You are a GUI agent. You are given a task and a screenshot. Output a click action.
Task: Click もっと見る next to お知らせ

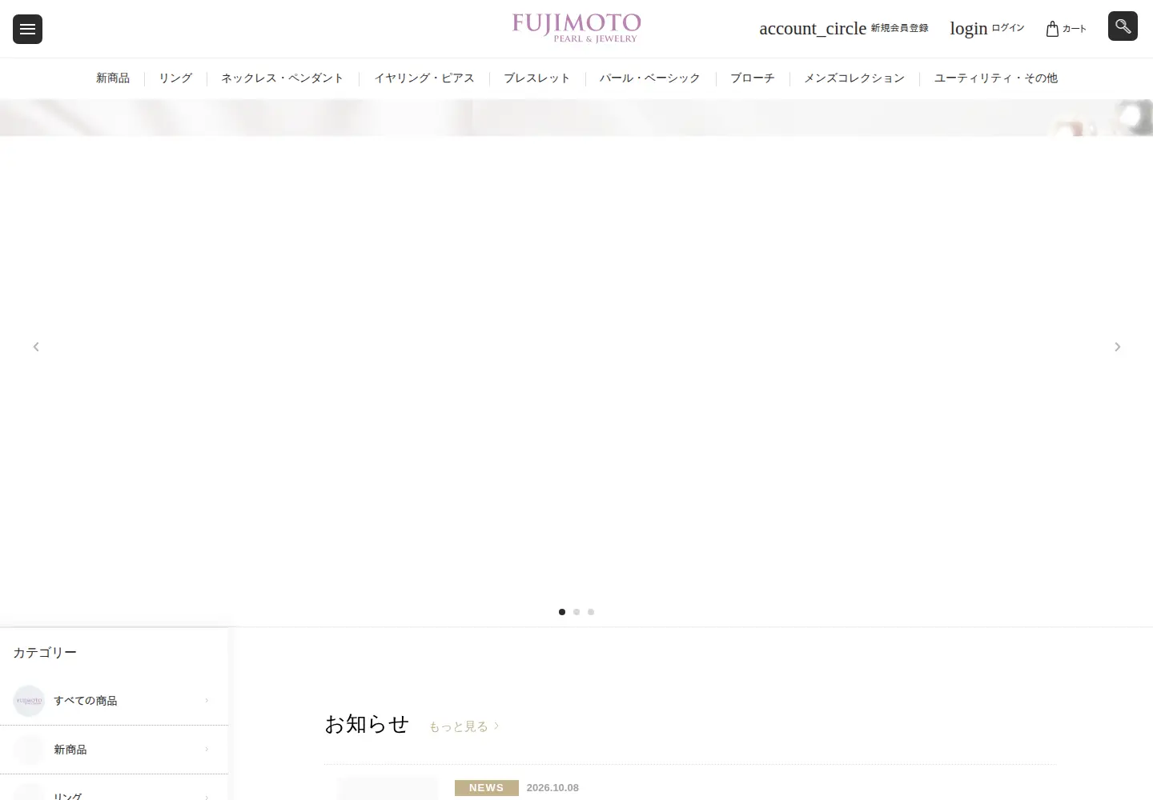pos(459,726)
